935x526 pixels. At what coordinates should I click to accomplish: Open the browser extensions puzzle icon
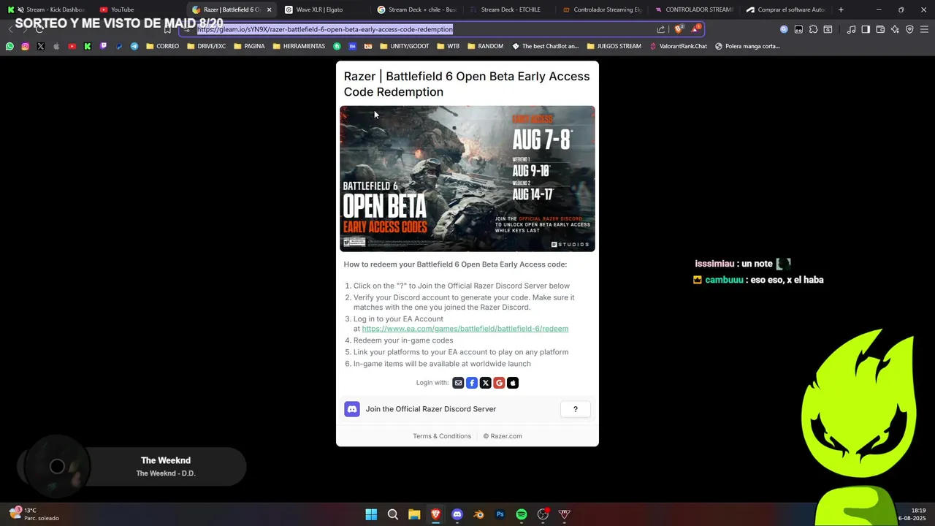click(813, 29)
